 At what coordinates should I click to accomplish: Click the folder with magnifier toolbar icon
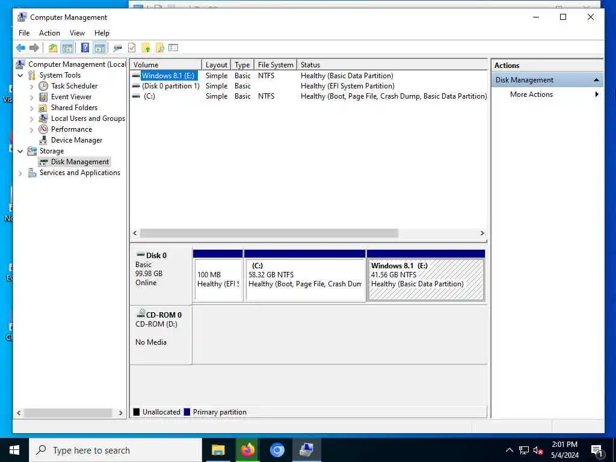pyautogui.click(x=160, y=48)
